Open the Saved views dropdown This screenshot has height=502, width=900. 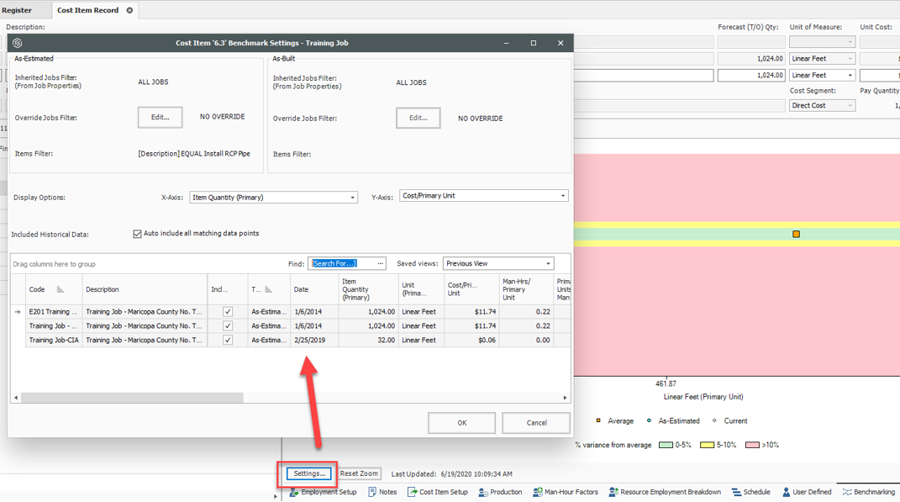550,263
